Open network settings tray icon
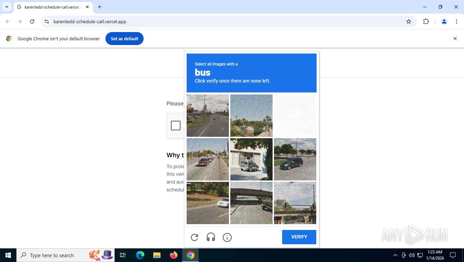 click(420, 255)
